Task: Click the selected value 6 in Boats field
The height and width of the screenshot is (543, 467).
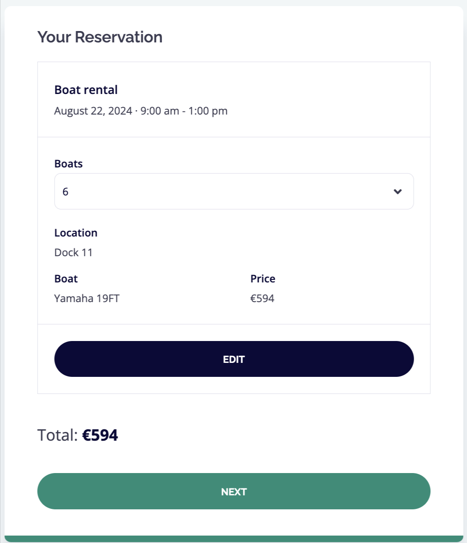Action: click(66, 191)
